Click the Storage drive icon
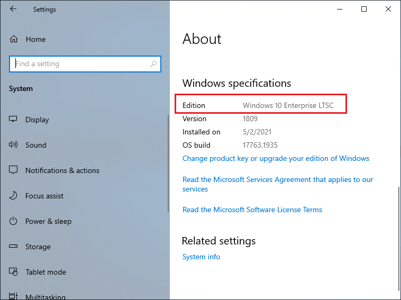The image size is (401, 300). 14,247
